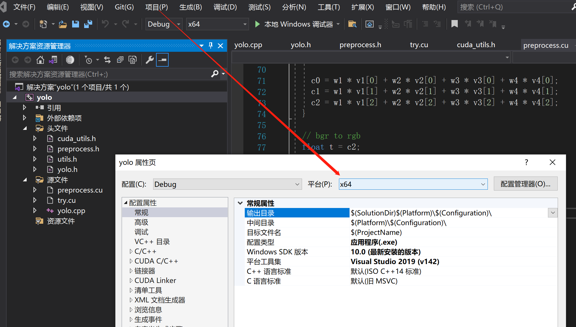This screenshot has height=327, width=576.
Task: Click the Save All toolbar icon
Action: click(x=88, y=24)
